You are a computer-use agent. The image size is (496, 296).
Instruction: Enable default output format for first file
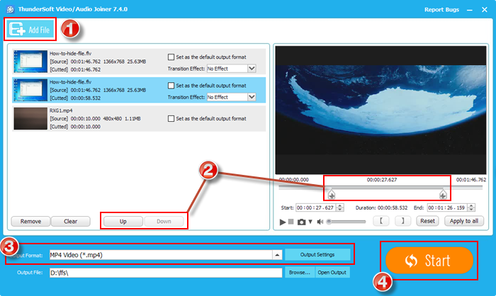(171, 57)
